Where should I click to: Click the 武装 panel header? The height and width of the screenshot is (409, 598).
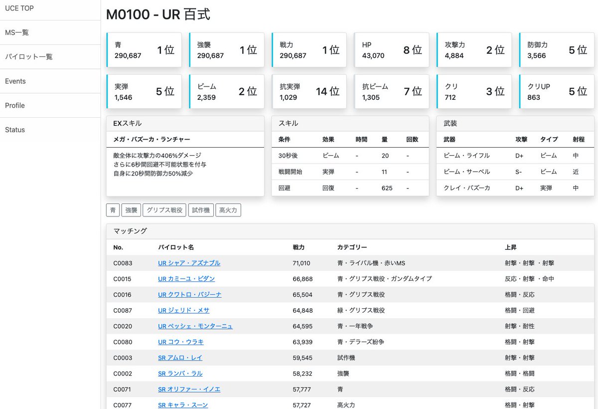tap(515, 124)
